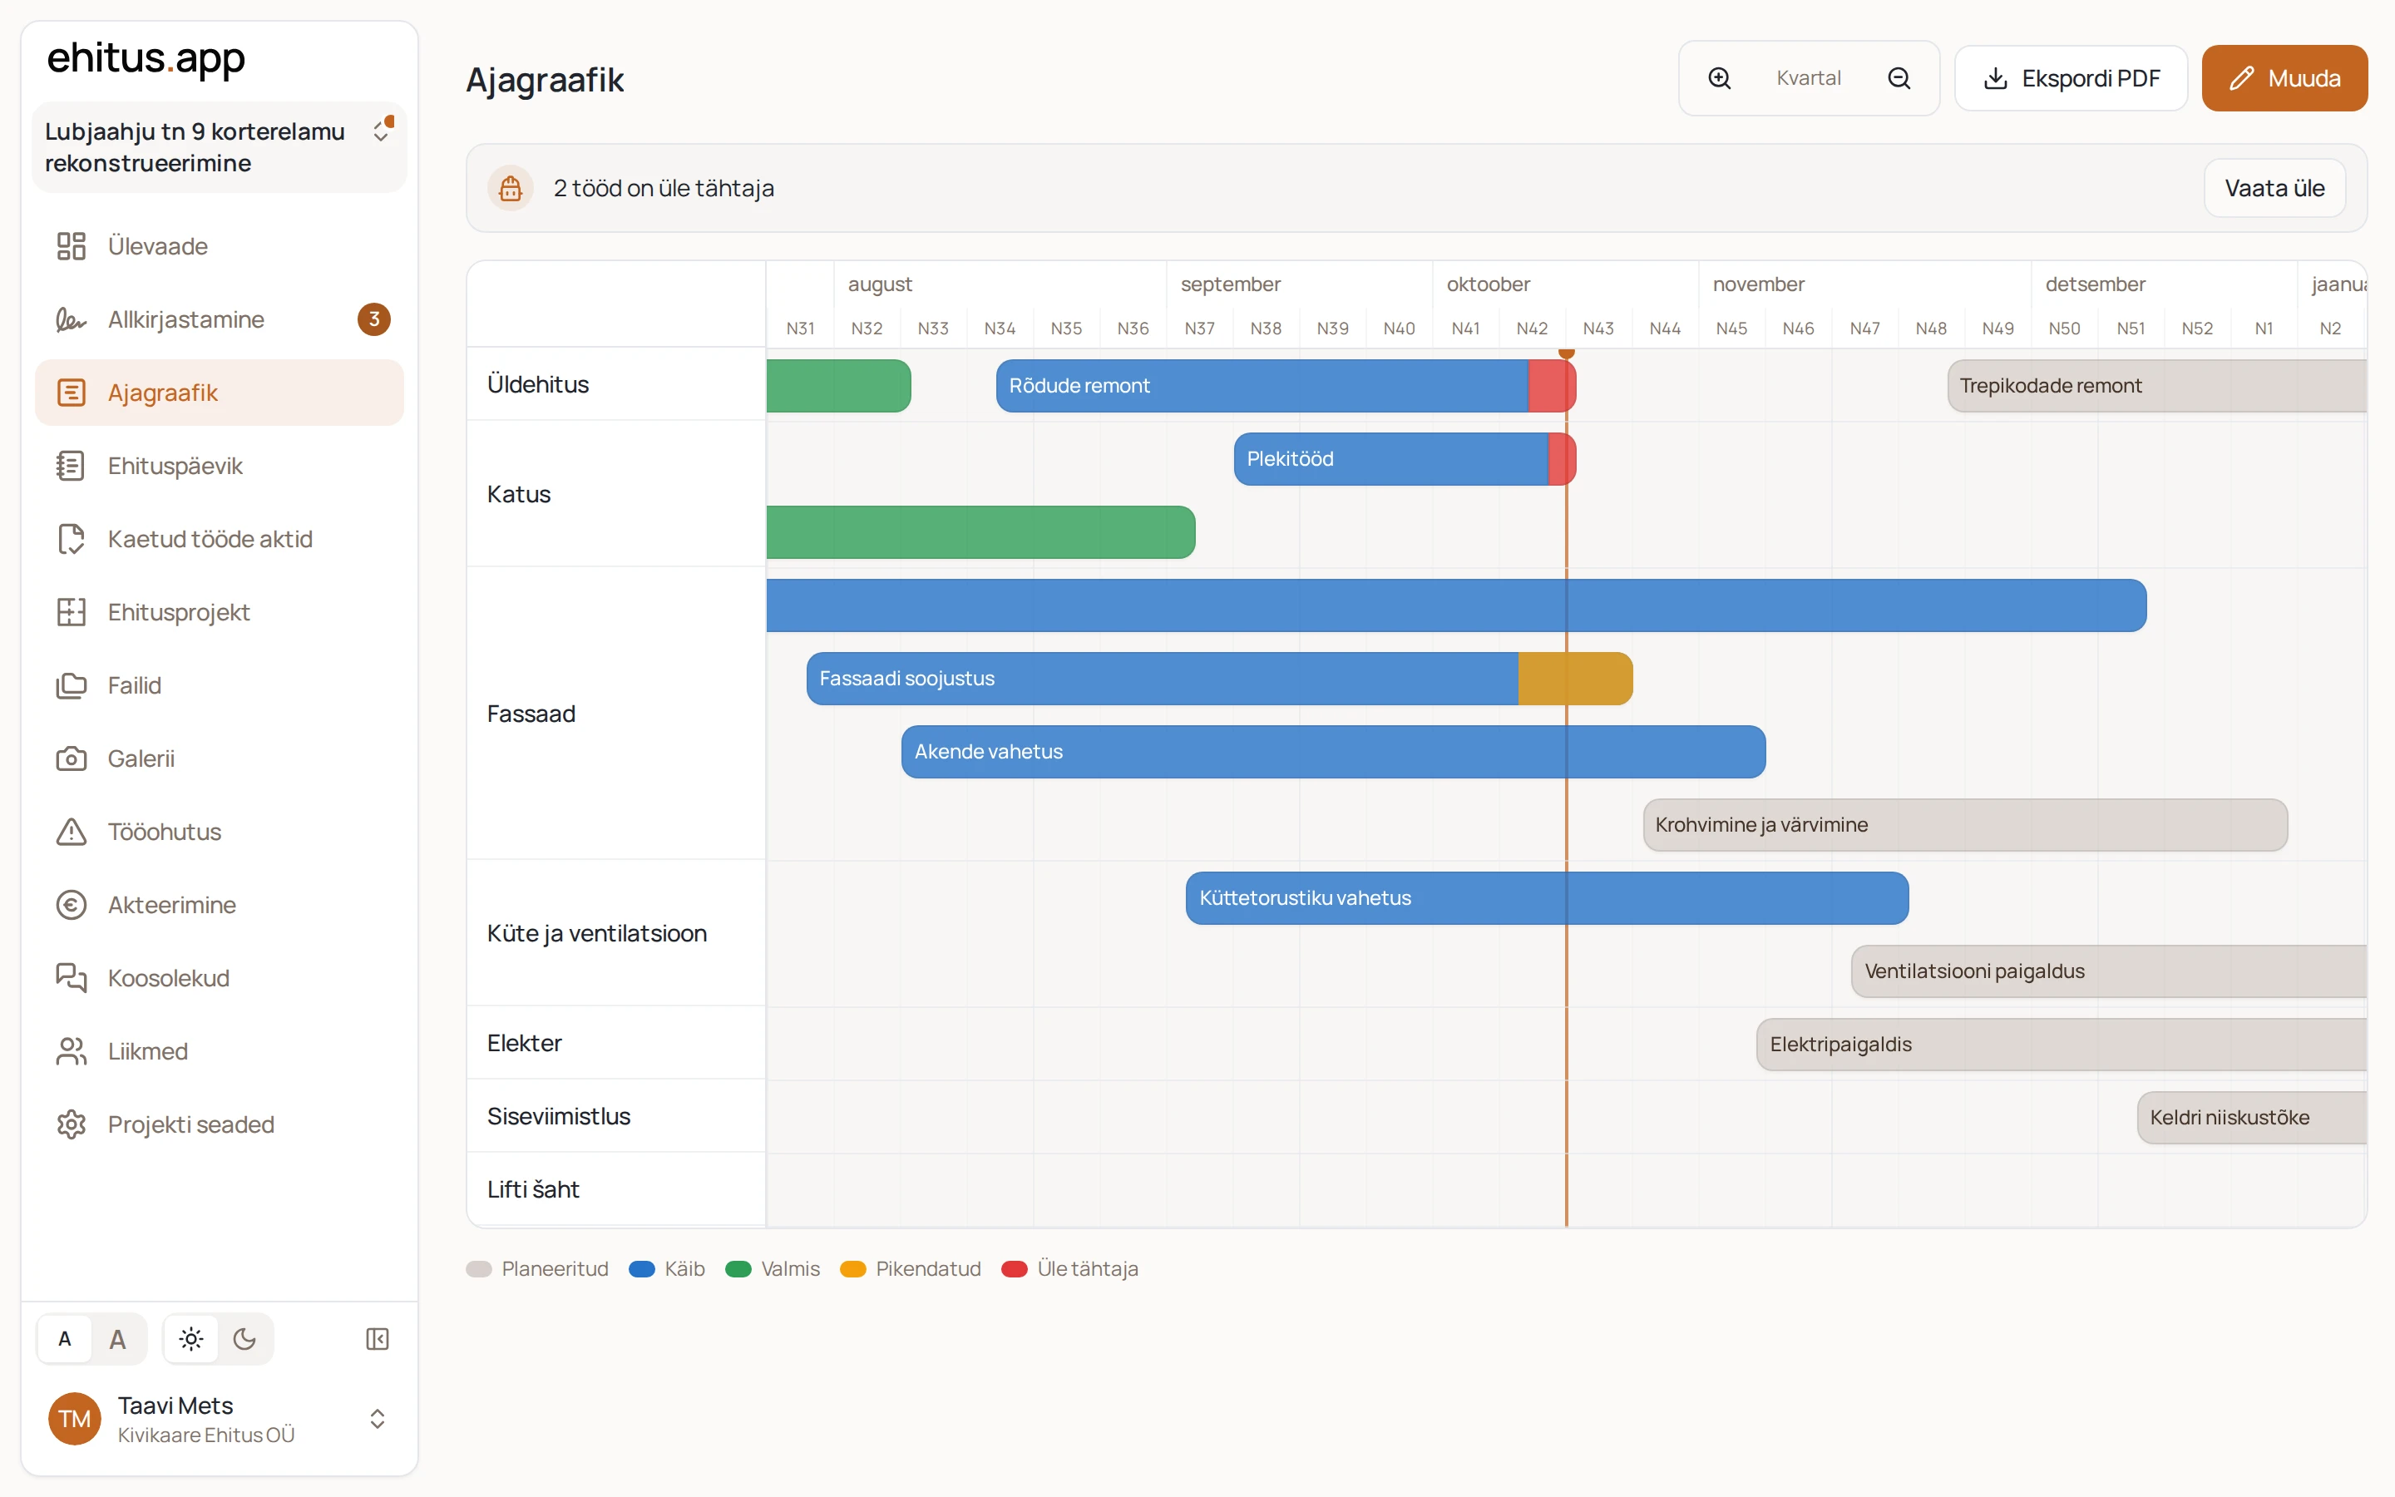The height and width of the screenshot is (1497, 2395).
Task: Click the zoom in magnifier icon
Action: point(1720,78)
